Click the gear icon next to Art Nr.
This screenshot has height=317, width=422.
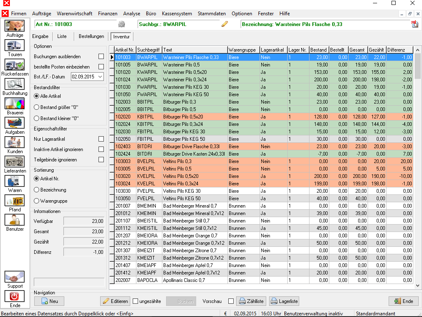[122, 24]
